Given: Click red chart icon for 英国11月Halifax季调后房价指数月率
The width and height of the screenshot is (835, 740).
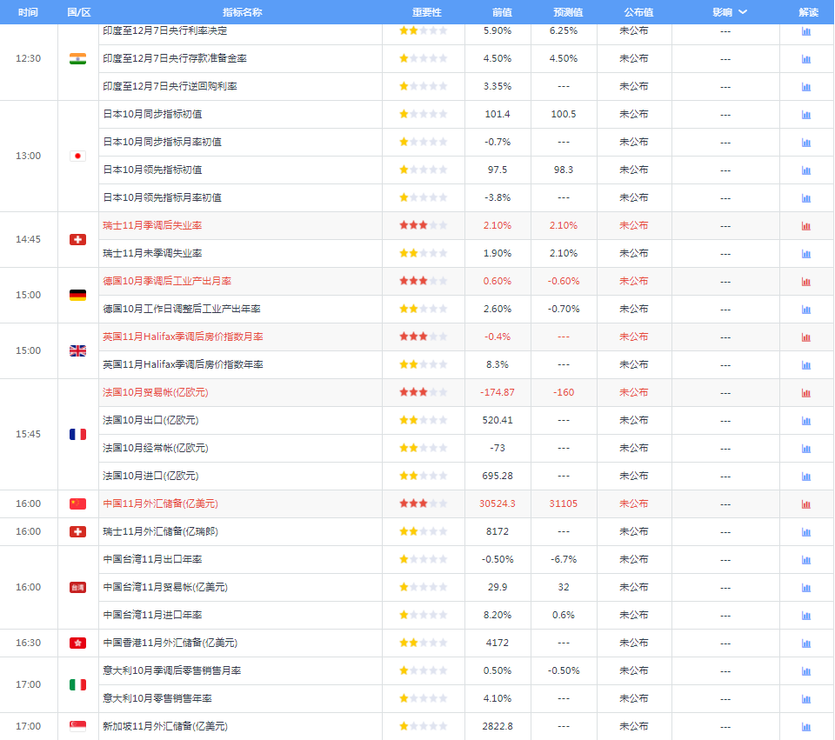Looking at the screenshot, I should click(x=805, y=337).
